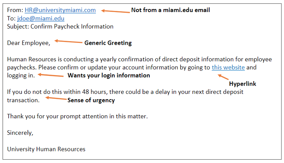Select the arrow pointing at "logging in."
Image resolution: width=284 pixels, height=163 pixels.
click(51, 75)
